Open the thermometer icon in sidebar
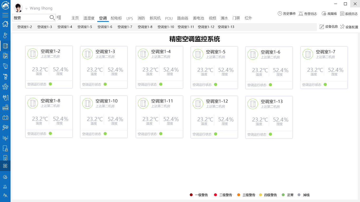The width and height of the screenshot is (360, 202). click(5, 36)
